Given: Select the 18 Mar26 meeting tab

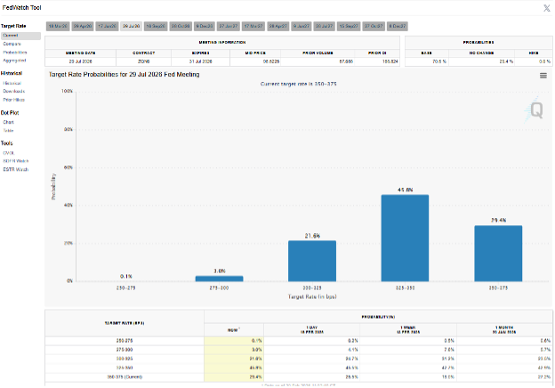Looking at the screenshot, I should pyautogui.click(x=56, y=27).
